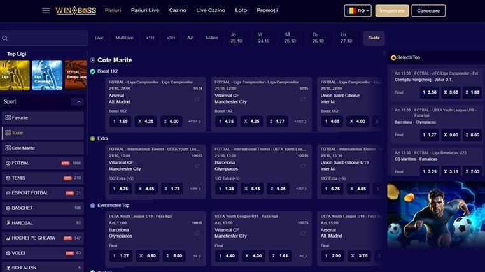Favorite the Arsenal Boost 1X2 match star
The image size is (485, 272).
[197, 99]
